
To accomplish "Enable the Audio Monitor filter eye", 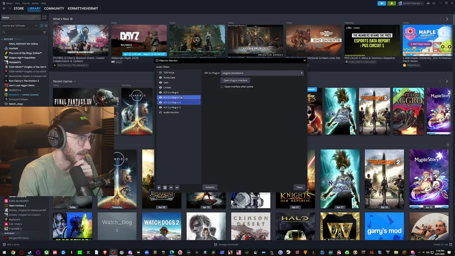I will (160, 112).
